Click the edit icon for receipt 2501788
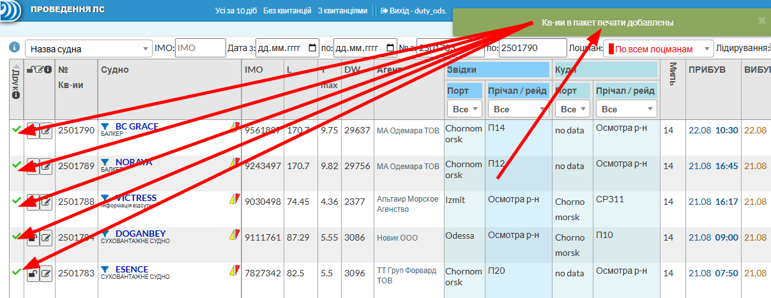Screen dimensions: 771x298 tap(46, 202)
